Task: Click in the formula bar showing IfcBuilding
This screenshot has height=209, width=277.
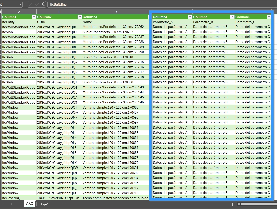Action: click(161, 4)
